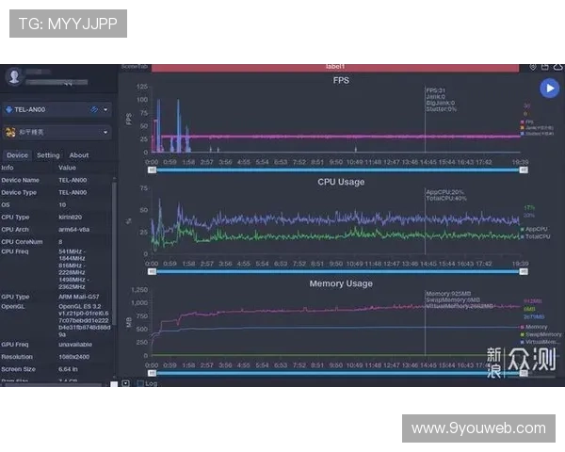Expand the TEL-AN00 device dropdown
Screen dimensions: 565x452
click(x=105, y=109)
